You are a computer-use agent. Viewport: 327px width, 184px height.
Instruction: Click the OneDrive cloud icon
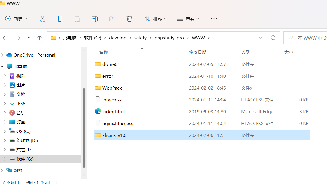(9, 55)
